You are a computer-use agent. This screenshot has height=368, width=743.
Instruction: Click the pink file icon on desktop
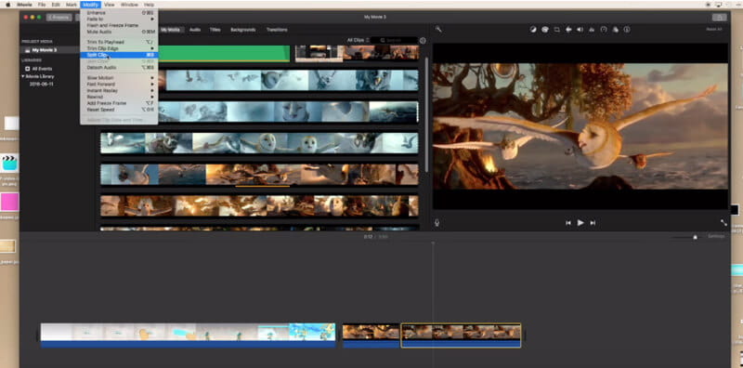[x=9, y=202]
